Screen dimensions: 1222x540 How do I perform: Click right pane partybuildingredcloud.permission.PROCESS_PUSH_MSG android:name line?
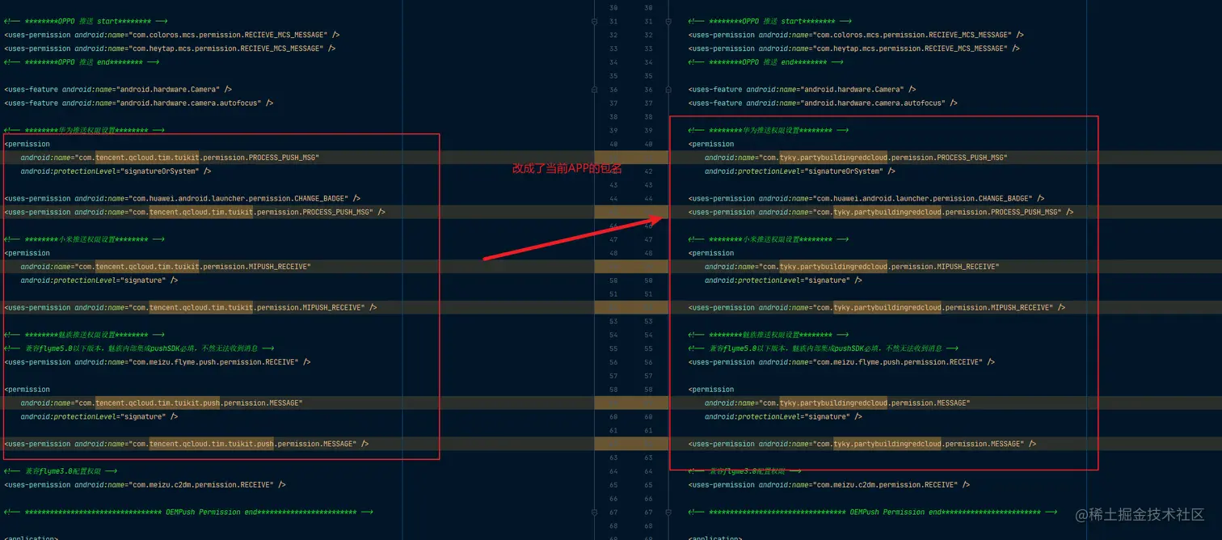pos(856,158)
